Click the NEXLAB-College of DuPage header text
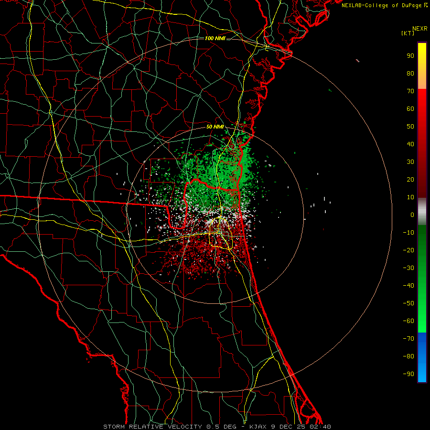 tap(384, 5)
